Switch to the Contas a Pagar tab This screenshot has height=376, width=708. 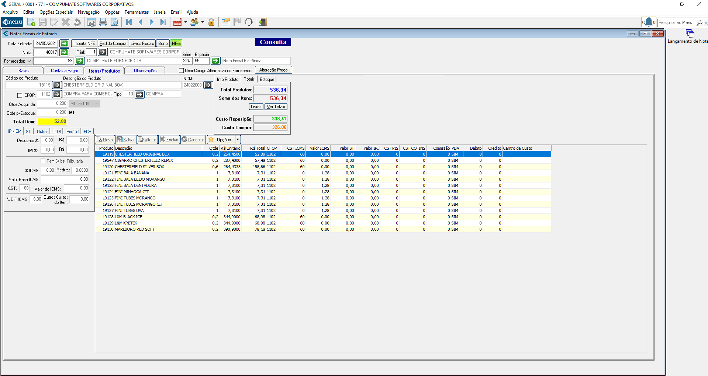(64, 71)
